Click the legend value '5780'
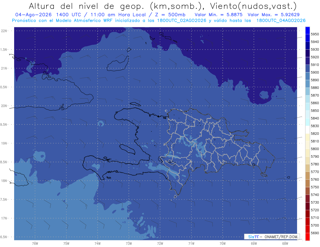 [x=315, y=164]
